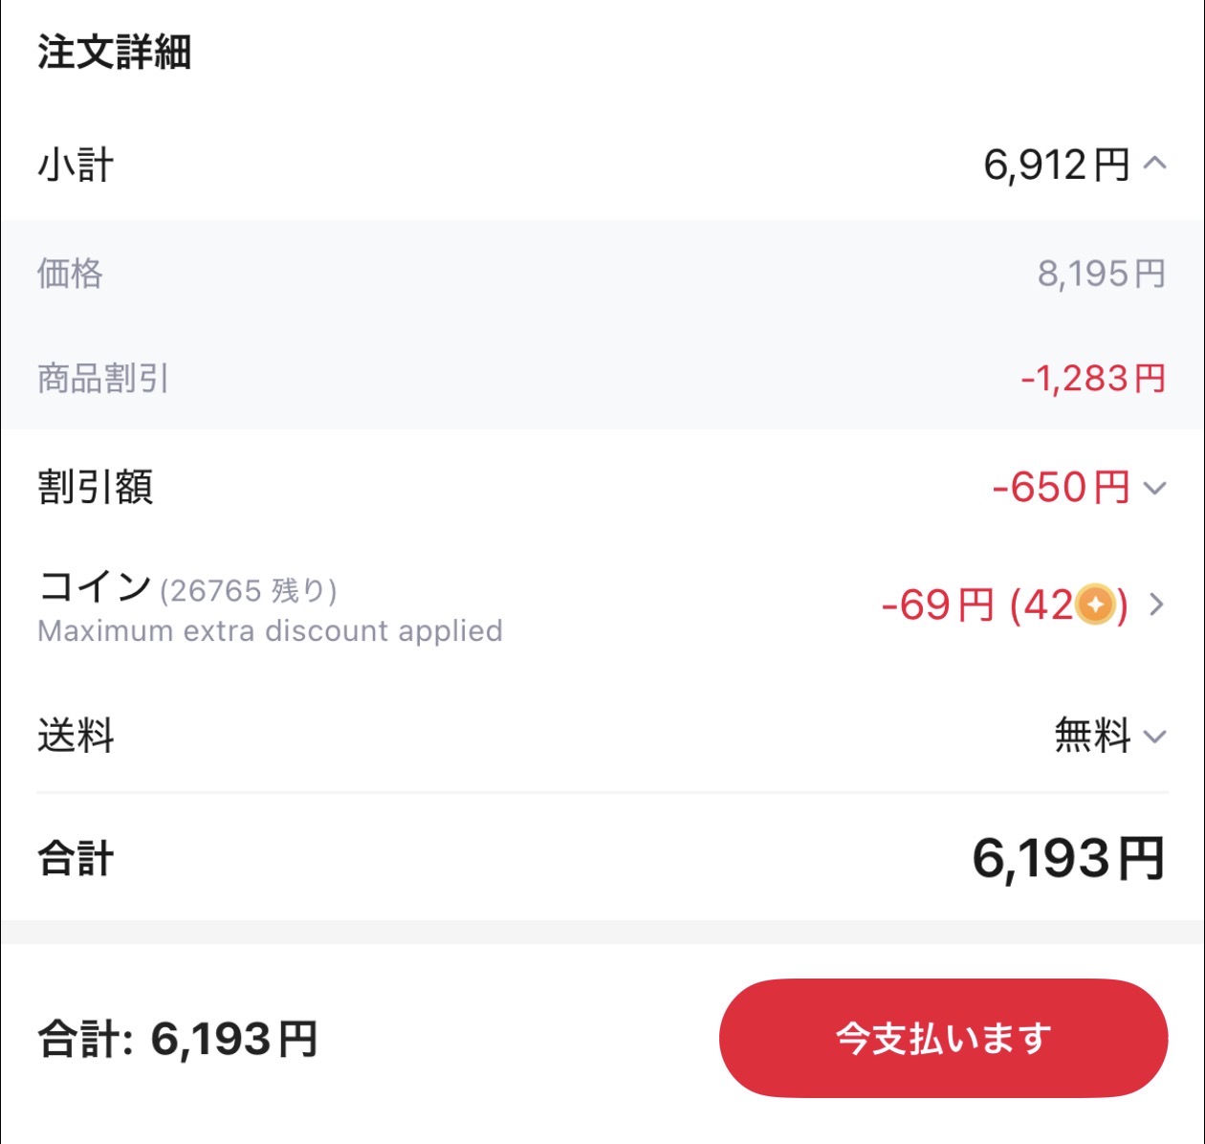Select the 小計 row label
Screen dimensions: 1205x1144
tap(75, 163)
